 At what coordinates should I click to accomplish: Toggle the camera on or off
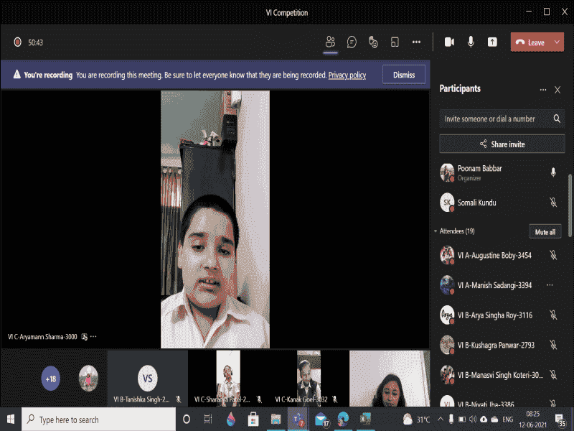point(449,42)
